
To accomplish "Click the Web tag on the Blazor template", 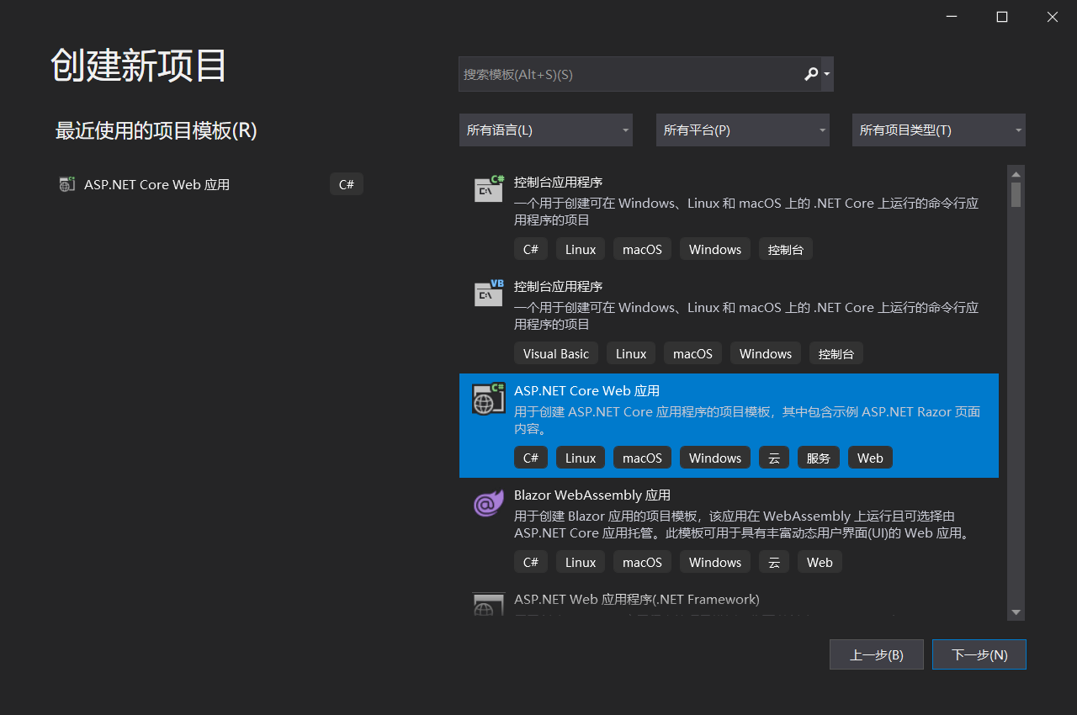I will pyautogui.click(x=820, y=562).
